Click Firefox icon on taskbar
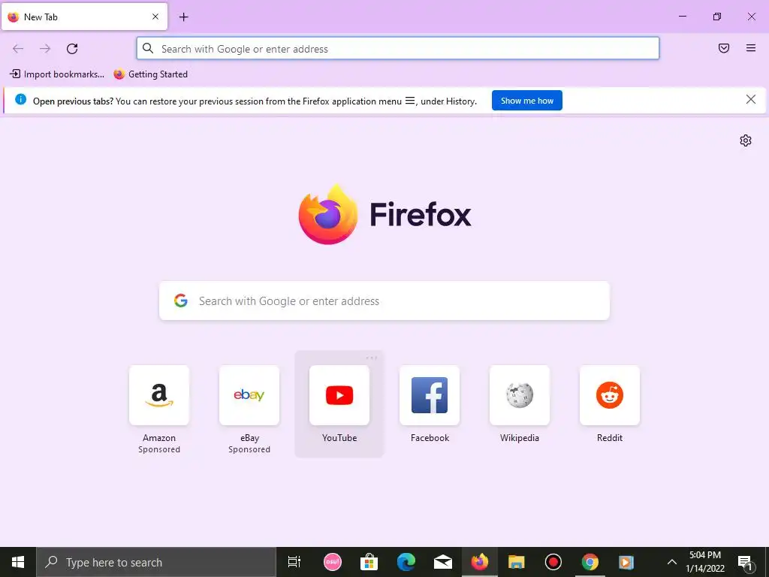This screenshot has width=769, height=577. click(x=480, y=562)
